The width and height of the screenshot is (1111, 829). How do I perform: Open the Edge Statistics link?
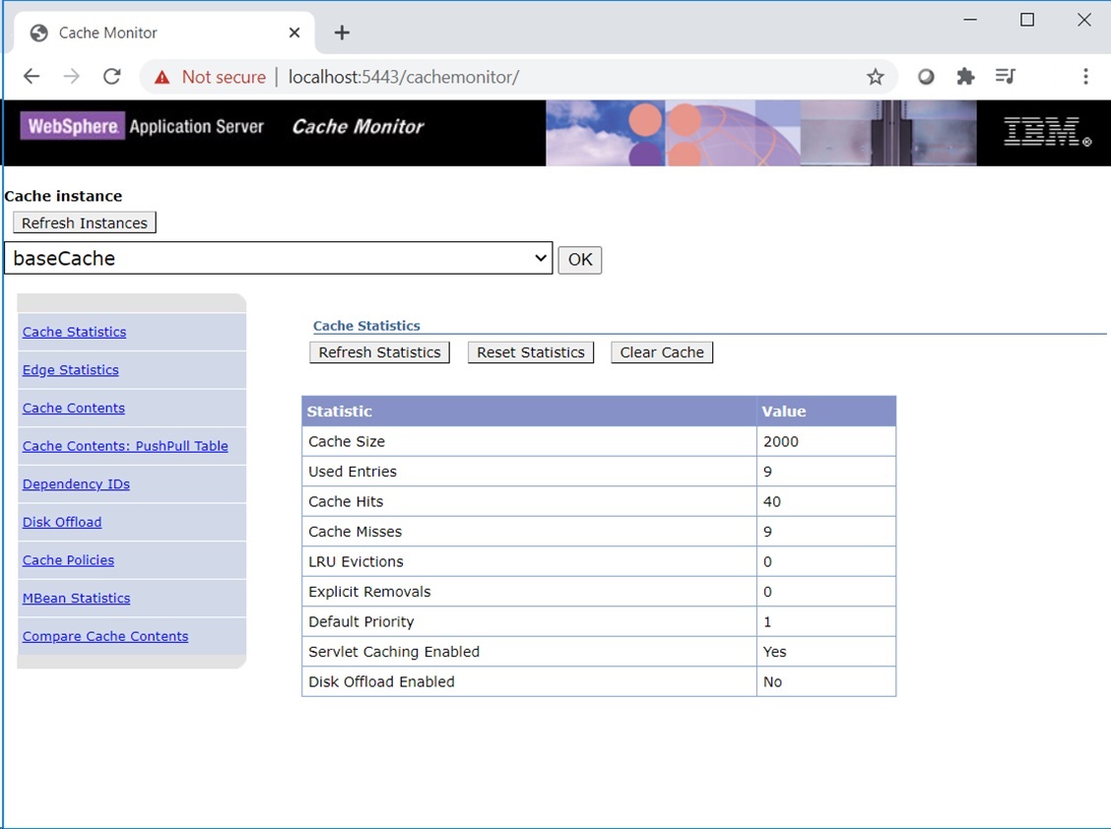[70, 370]
